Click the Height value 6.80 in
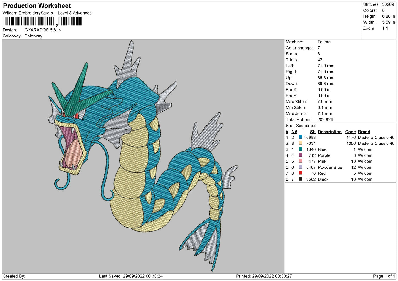The image size is (398, 281). pos(388,17)
